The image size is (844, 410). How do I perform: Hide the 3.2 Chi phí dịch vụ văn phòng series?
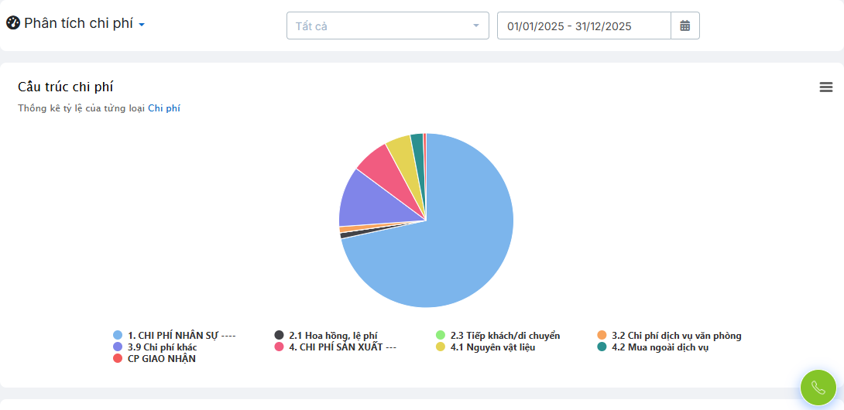pos(676,336)
